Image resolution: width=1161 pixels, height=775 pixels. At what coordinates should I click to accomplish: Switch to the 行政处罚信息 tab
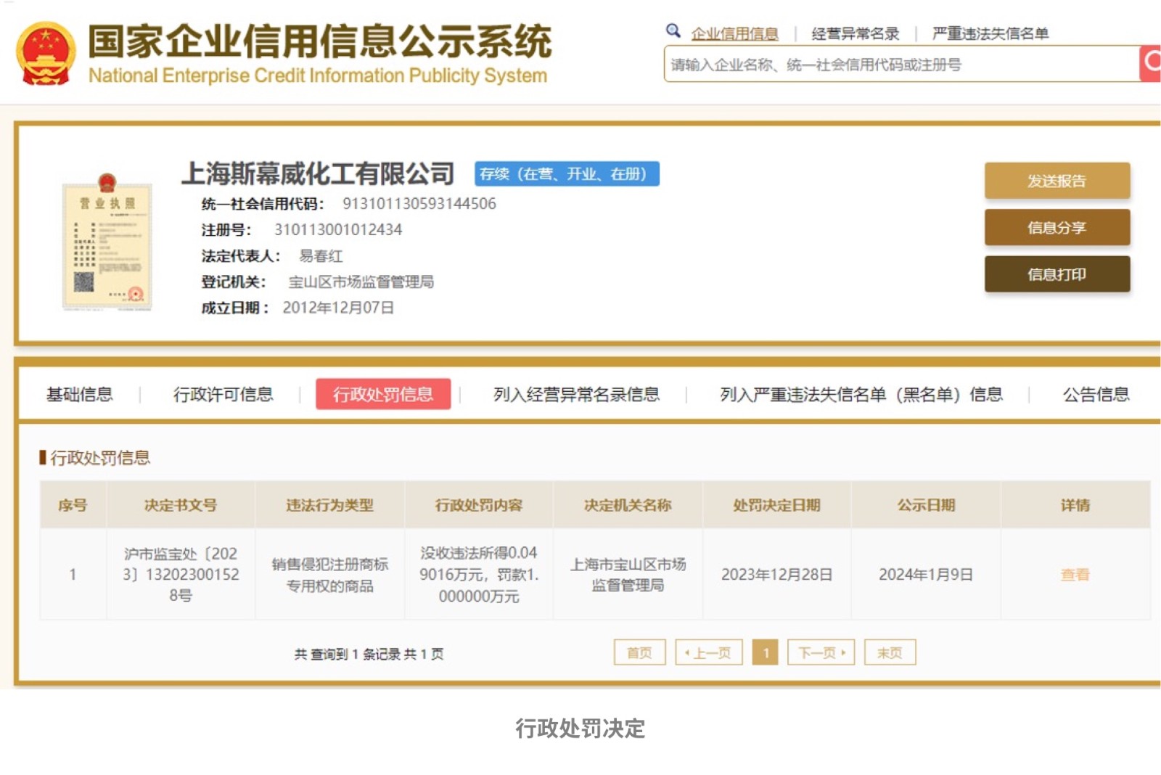click(x=383, y=394)
